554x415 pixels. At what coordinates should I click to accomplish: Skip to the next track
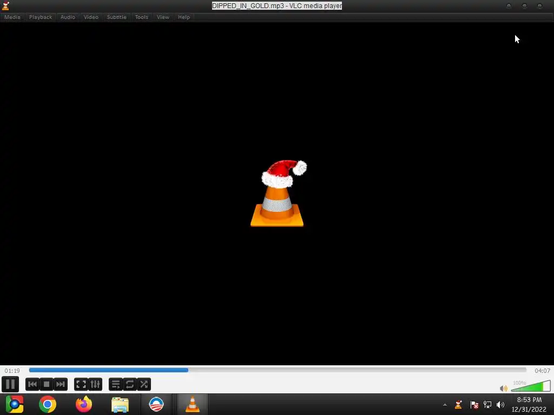click(x=61, y=384)
